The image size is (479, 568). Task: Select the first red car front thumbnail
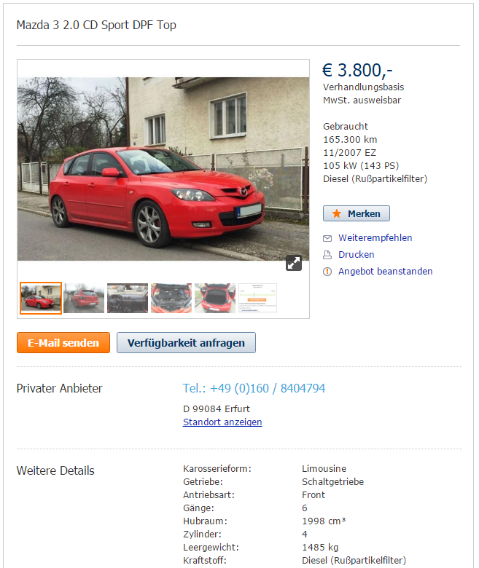coord(41,298)
